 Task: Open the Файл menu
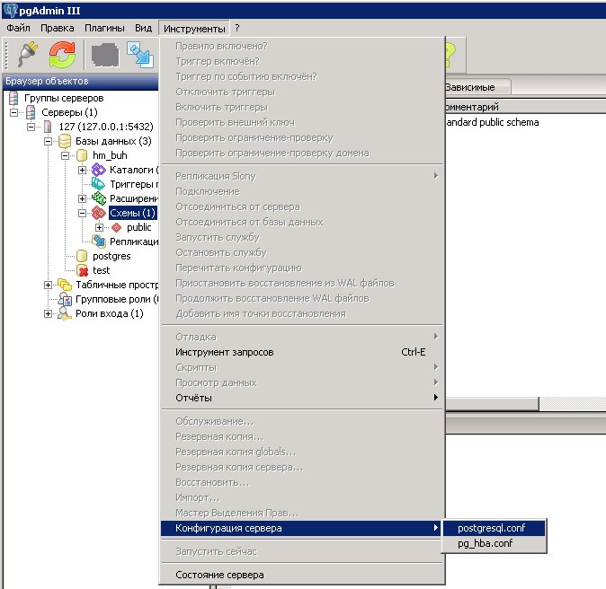coord(18,28)
